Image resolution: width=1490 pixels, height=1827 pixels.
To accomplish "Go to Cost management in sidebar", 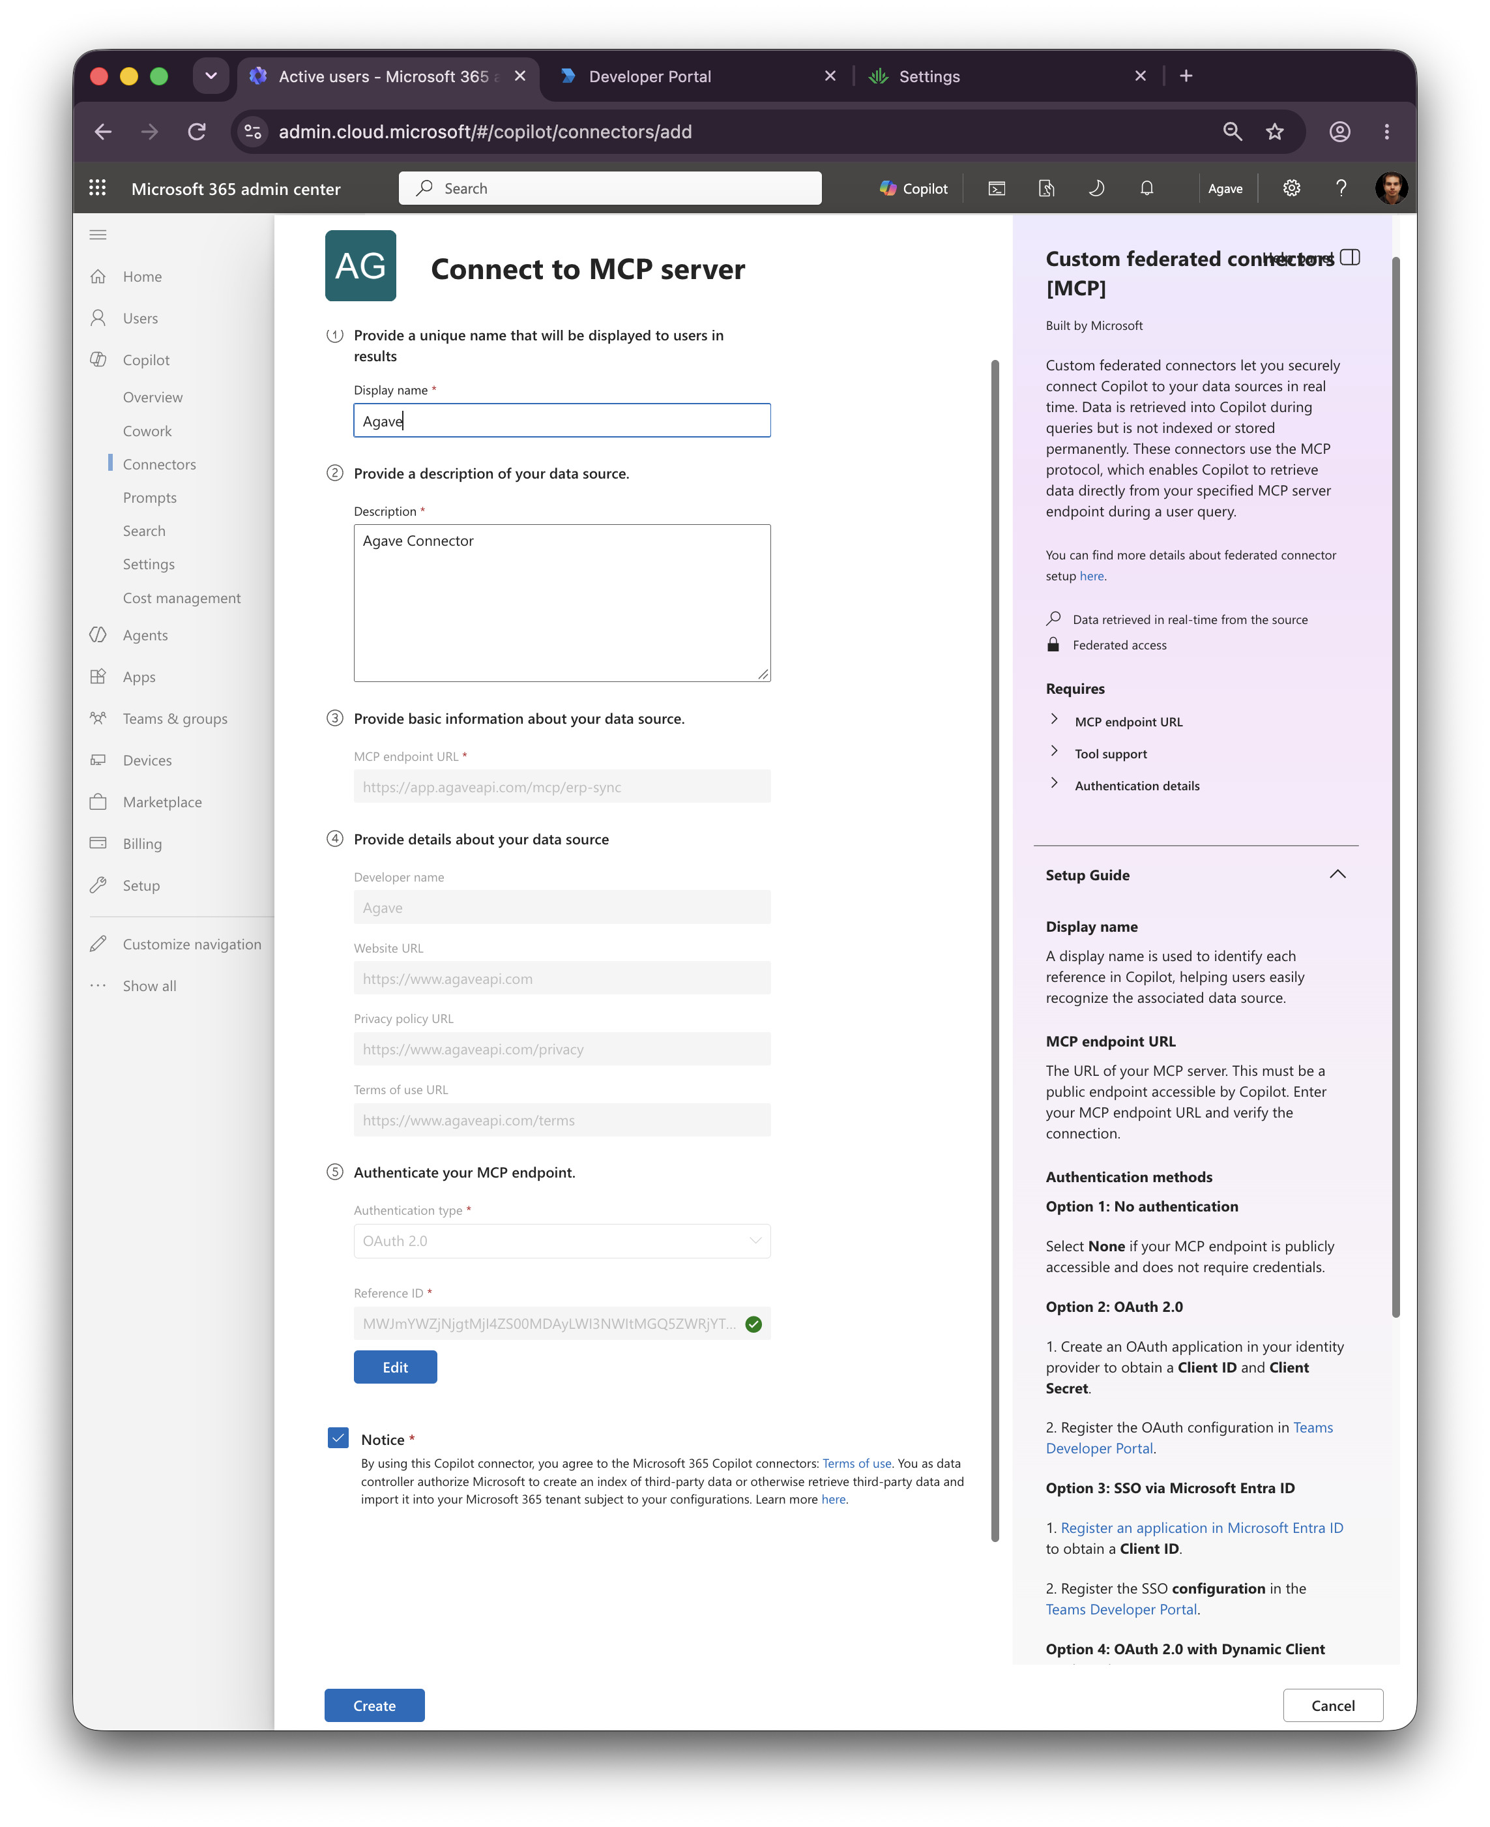I will (x=181, y=597).
